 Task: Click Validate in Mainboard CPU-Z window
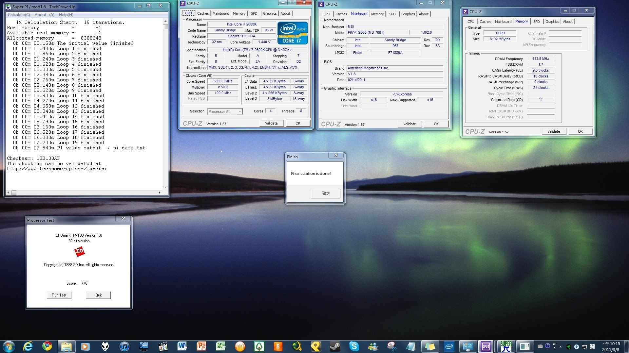pos(410,124)
